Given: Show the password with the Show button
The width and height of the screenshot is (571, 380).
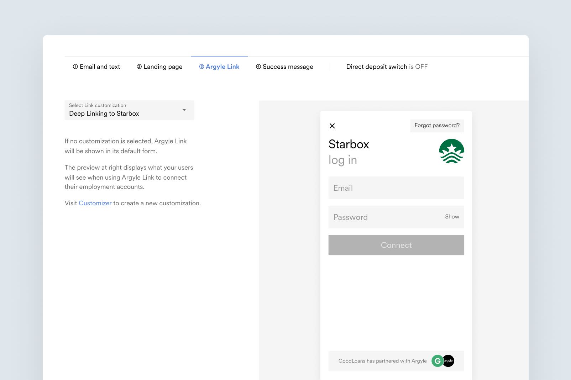Looking at the screenshot, I should tap(452, 217).
